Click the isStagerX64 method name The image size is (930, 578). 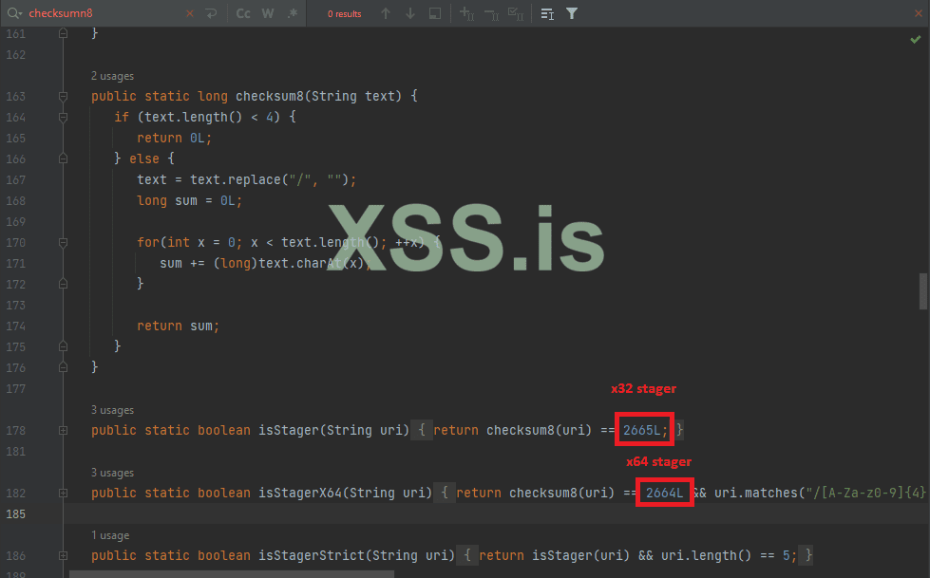click(300, 493)
